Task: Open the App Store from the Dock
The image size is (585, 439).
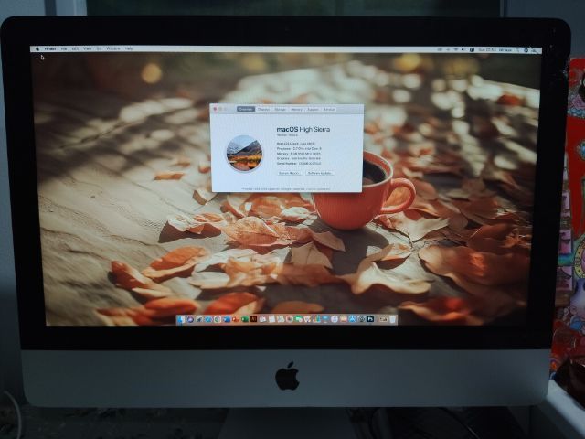Action: tap(353, 319)
